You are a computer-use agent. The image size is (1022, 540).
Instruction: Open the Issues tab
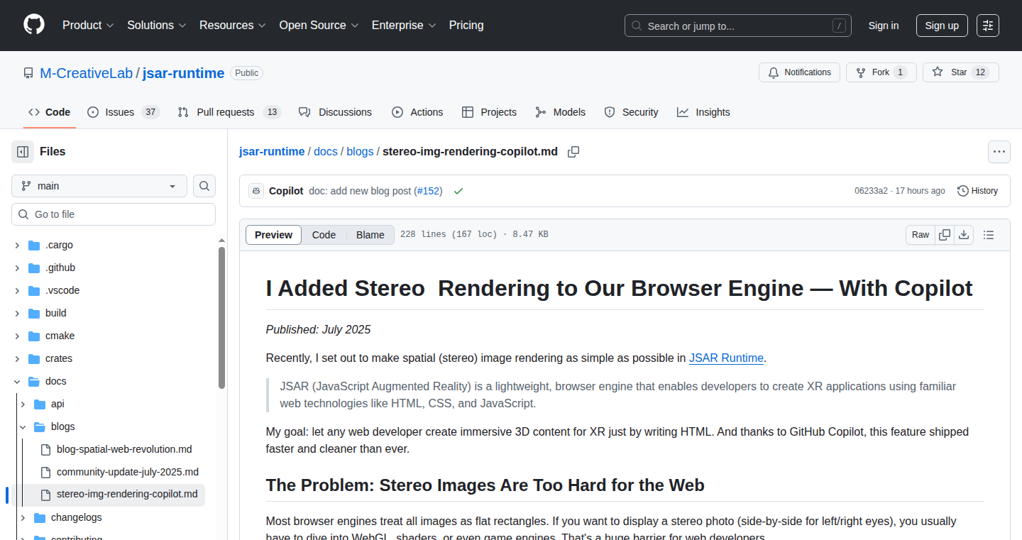tap(123, 112)
